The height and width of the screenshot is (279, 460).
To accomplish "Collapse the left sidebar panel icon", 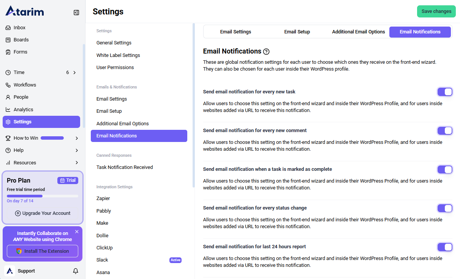I will click(76, 13).
